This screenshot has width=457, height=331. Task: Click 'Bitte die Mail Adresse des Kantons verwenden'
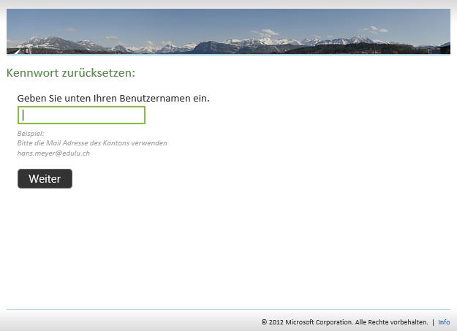[92, 143]
